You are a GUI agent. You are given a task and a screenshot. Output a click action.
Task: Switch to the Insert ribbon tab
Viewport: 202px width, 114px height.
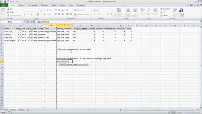[21, 5]
